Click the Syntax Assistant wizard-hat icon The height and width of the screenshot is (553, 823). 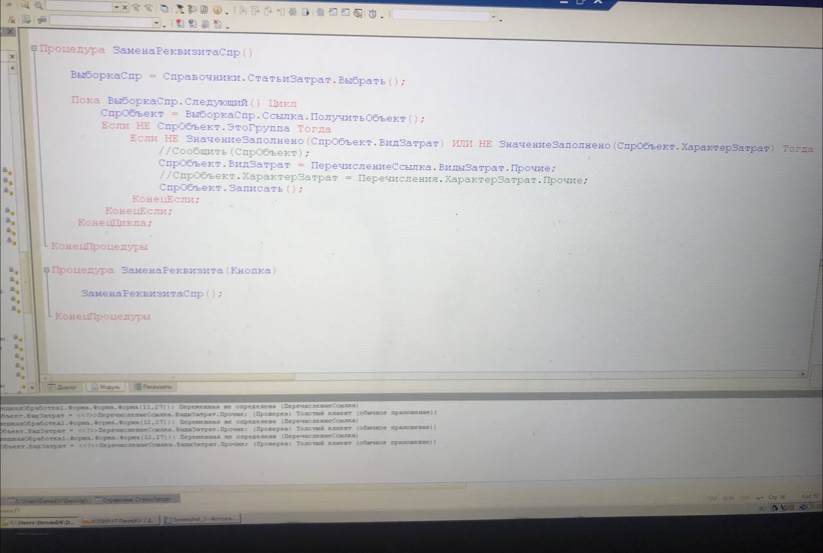coord(181,9)
